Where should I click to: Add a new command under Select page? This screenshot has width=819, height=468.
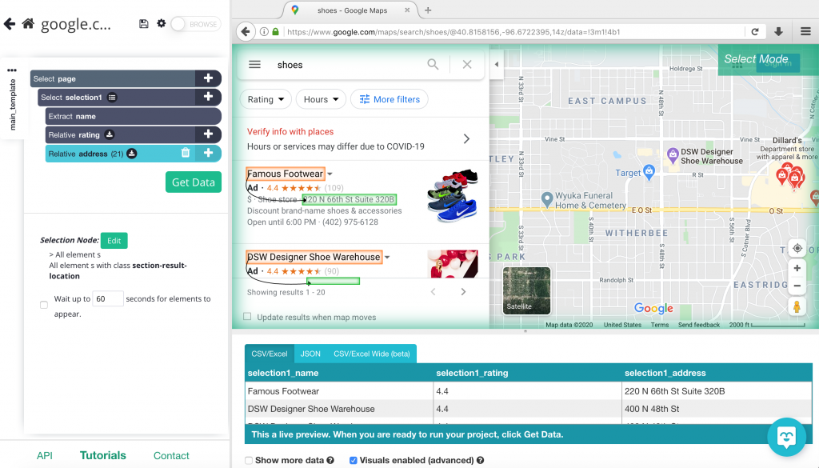pos(208,78)
